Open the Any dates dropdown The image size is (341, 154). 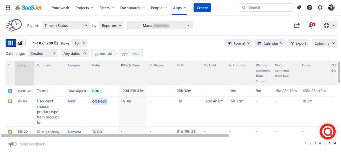[x=75, y=53]
